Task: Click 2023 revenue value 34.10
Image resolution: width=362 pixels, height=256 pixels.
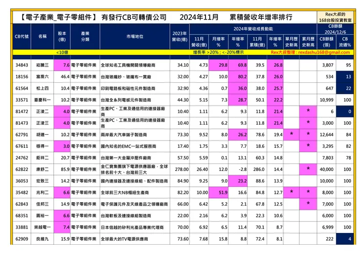Action: pos(183,65)
